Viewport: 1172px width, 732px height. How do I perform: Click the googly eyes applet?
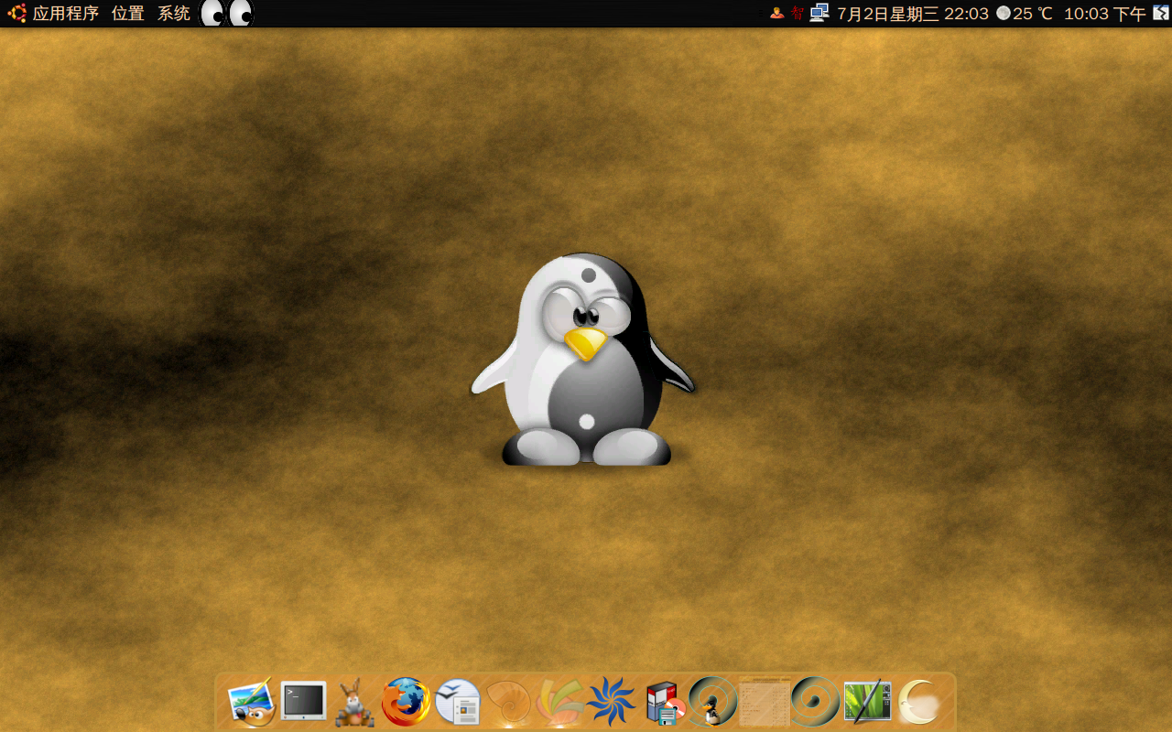click(226, 13)
